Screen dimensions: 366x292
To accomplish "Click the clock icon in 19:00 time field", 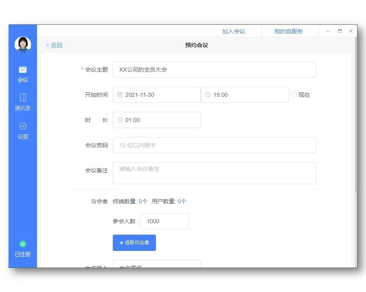I will click(x=208, y=95).
